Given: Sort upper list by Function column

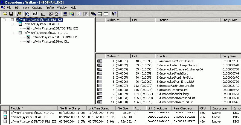Looking at the screenshot, I should point(188,20).
